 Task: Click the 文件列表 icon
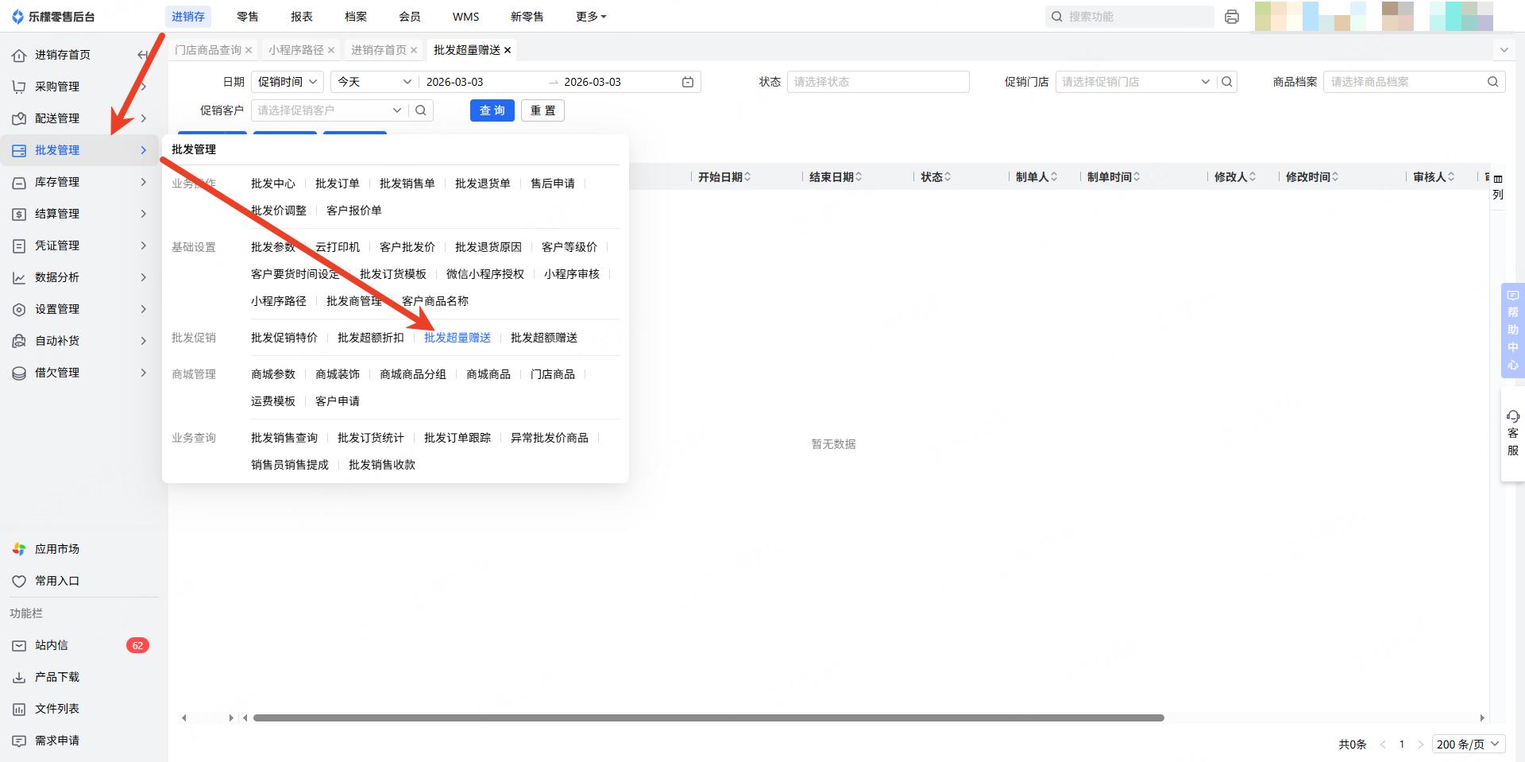19,709
